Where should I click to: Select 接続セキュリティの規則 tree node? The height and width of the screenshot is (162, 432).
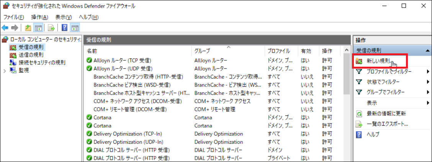[42, 63]
